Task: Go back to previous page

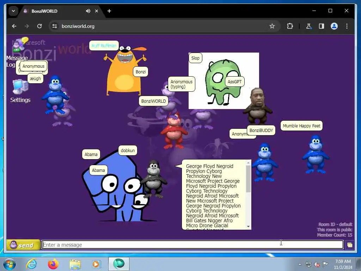Action: [14, 26]
